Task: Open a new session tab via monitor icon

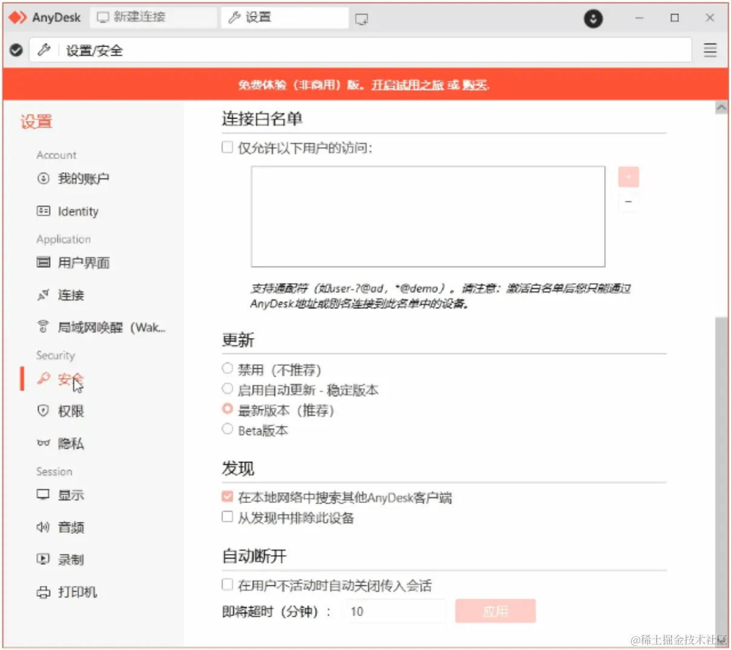Action: coord(362,18)
